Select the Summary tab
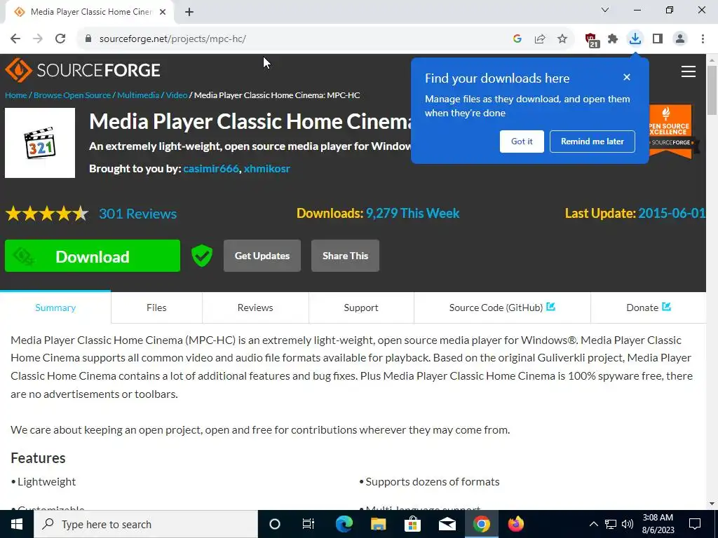 point(55,308)
